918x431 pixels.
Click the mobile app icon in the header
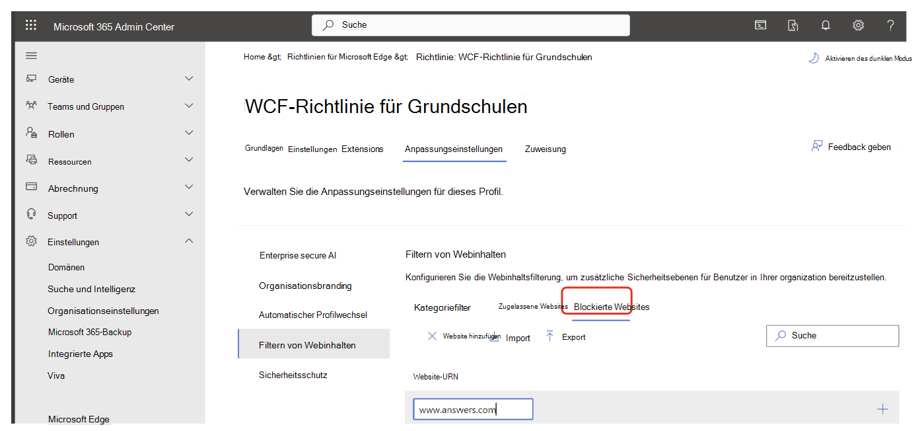[x=793, y=24]
